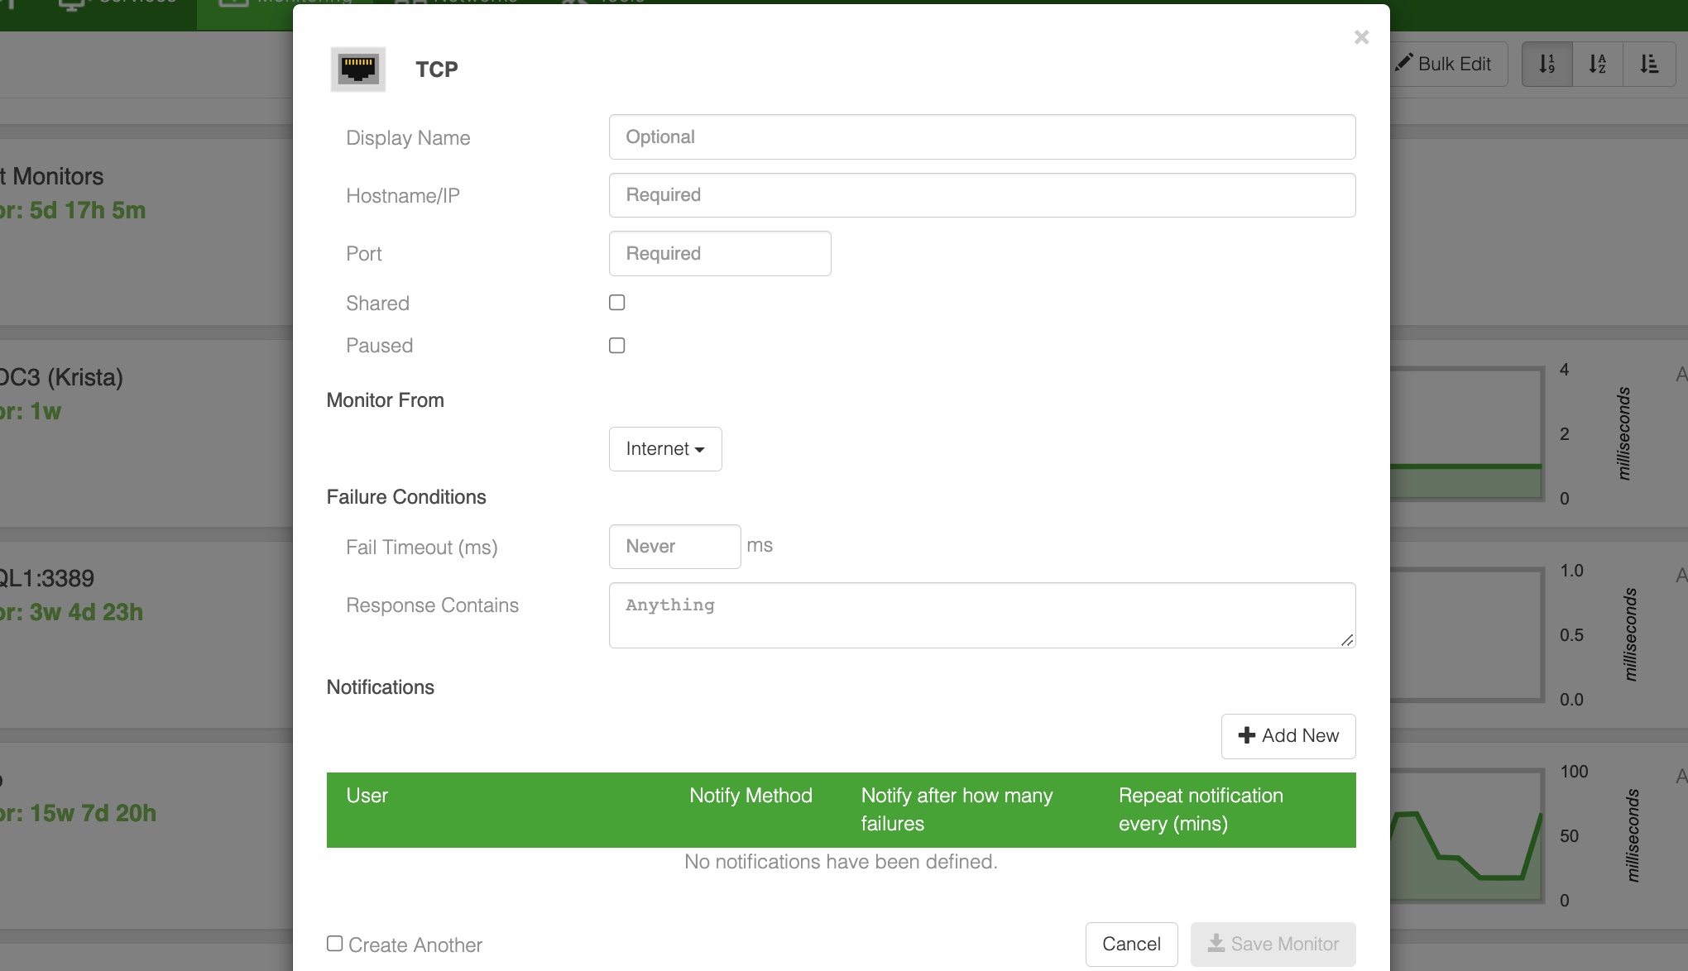Click the Add New notification button
Screen dimensions: 1688x971
click(1288, 735)
